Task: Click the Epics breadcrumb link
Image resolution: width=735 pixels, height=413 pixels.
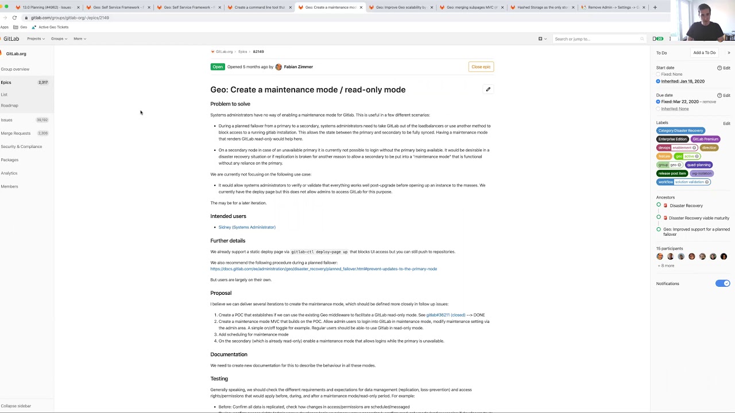Action: pos(242,52)
